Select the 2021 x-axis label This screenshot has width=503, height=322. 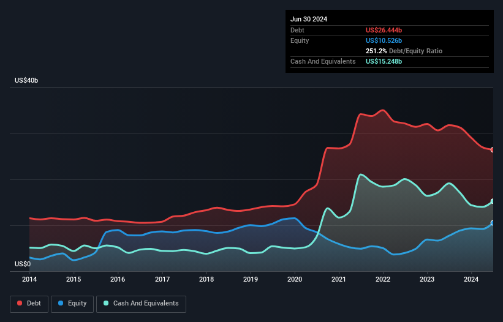pos(339,279)
